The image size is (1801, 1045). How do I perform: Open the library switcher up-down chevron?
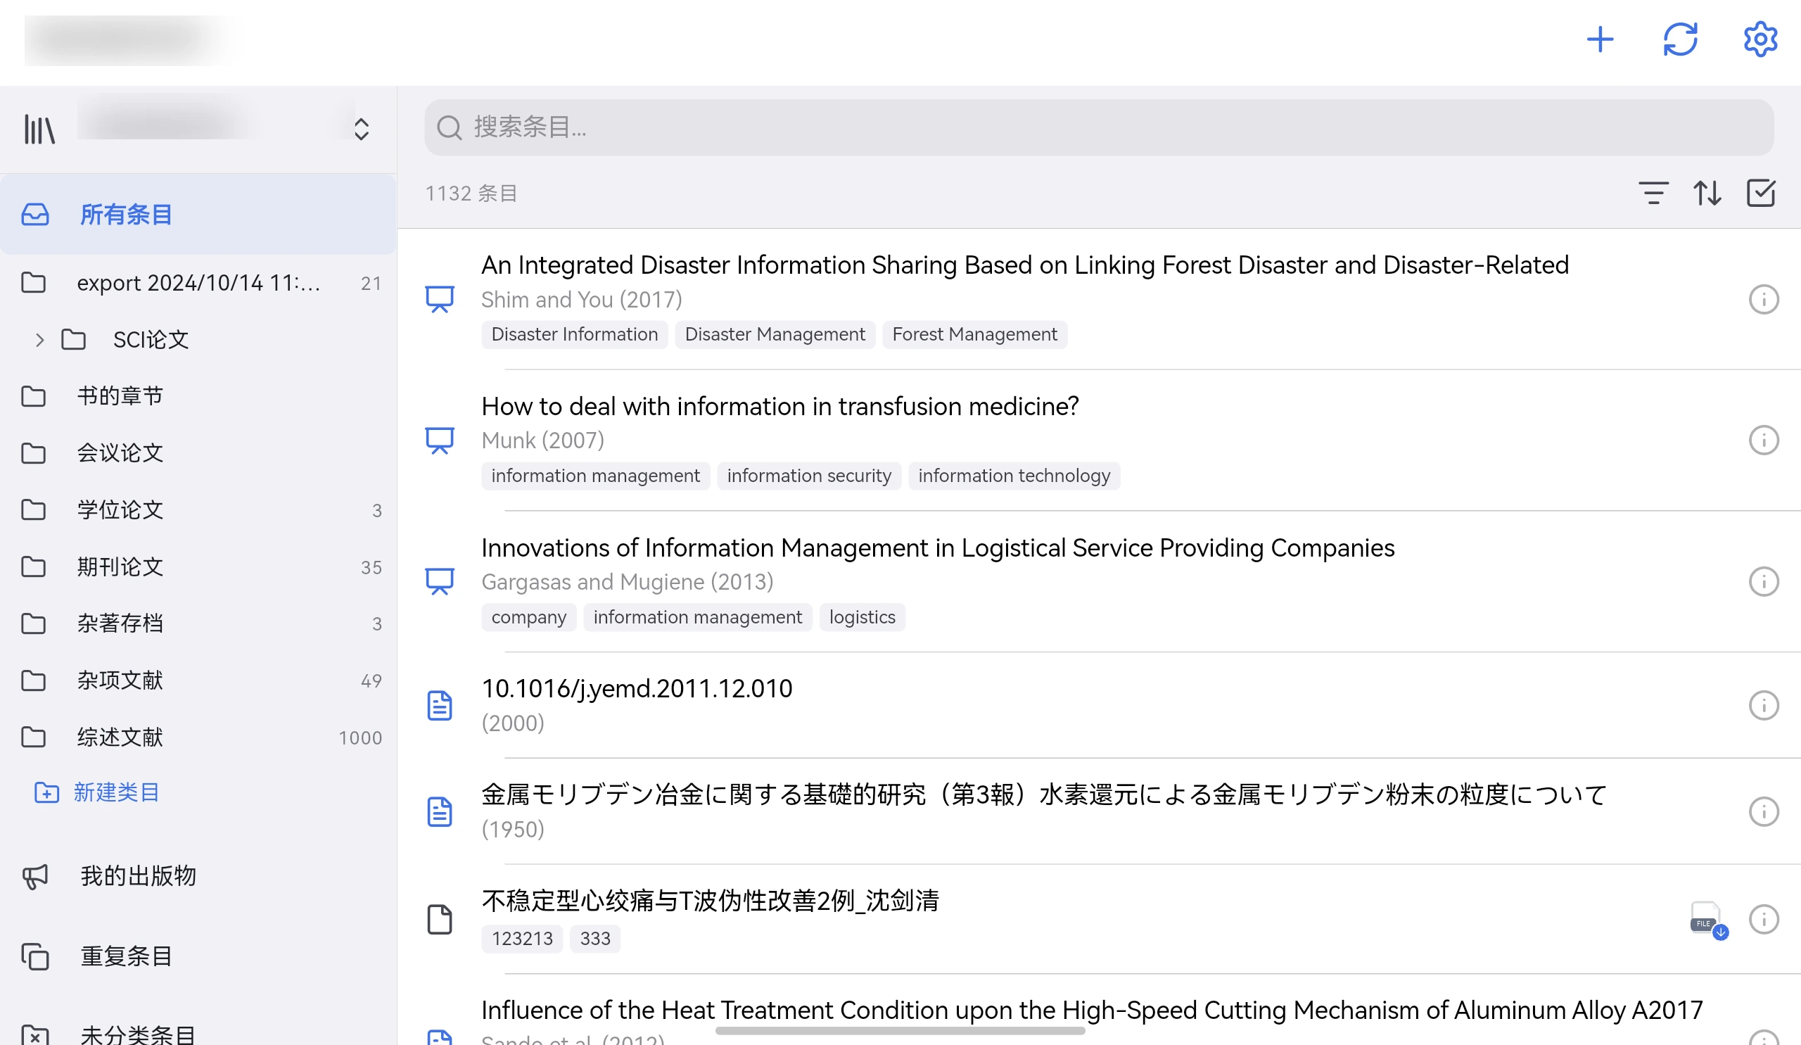point(362,129)
